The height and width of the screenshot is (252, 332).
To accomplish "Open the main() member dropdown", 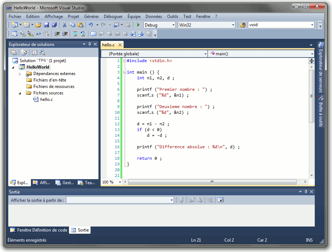I will click(x=312, y=54).
